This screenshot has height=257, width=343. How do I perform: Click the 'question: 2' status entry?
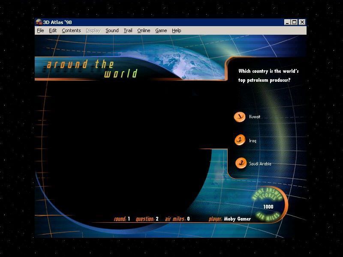147,219
